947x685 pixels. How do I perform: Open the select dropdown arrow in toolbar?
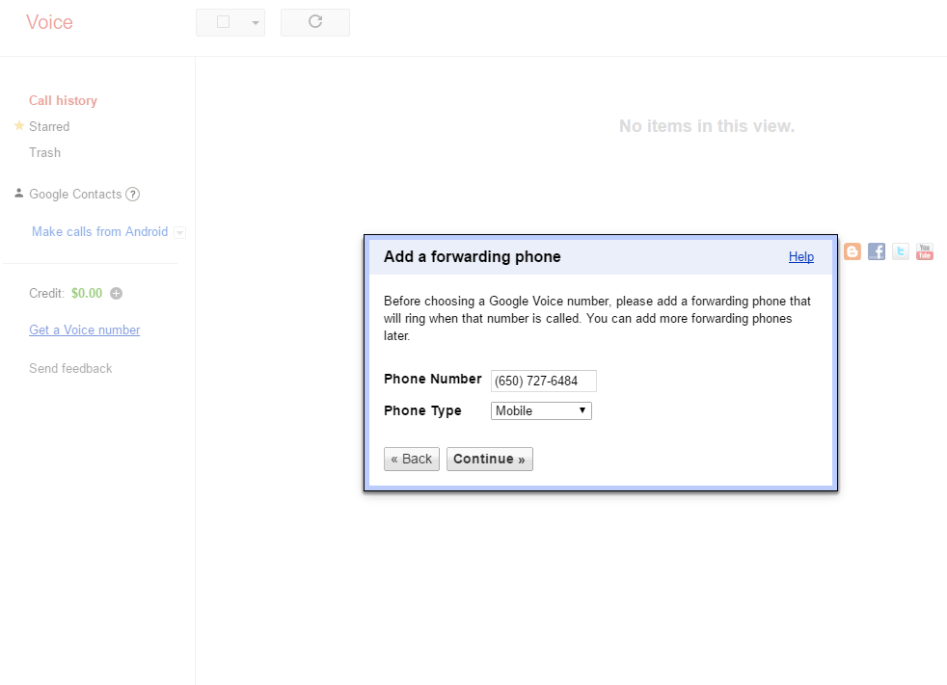pyautogui.click(x=256, y=23)
